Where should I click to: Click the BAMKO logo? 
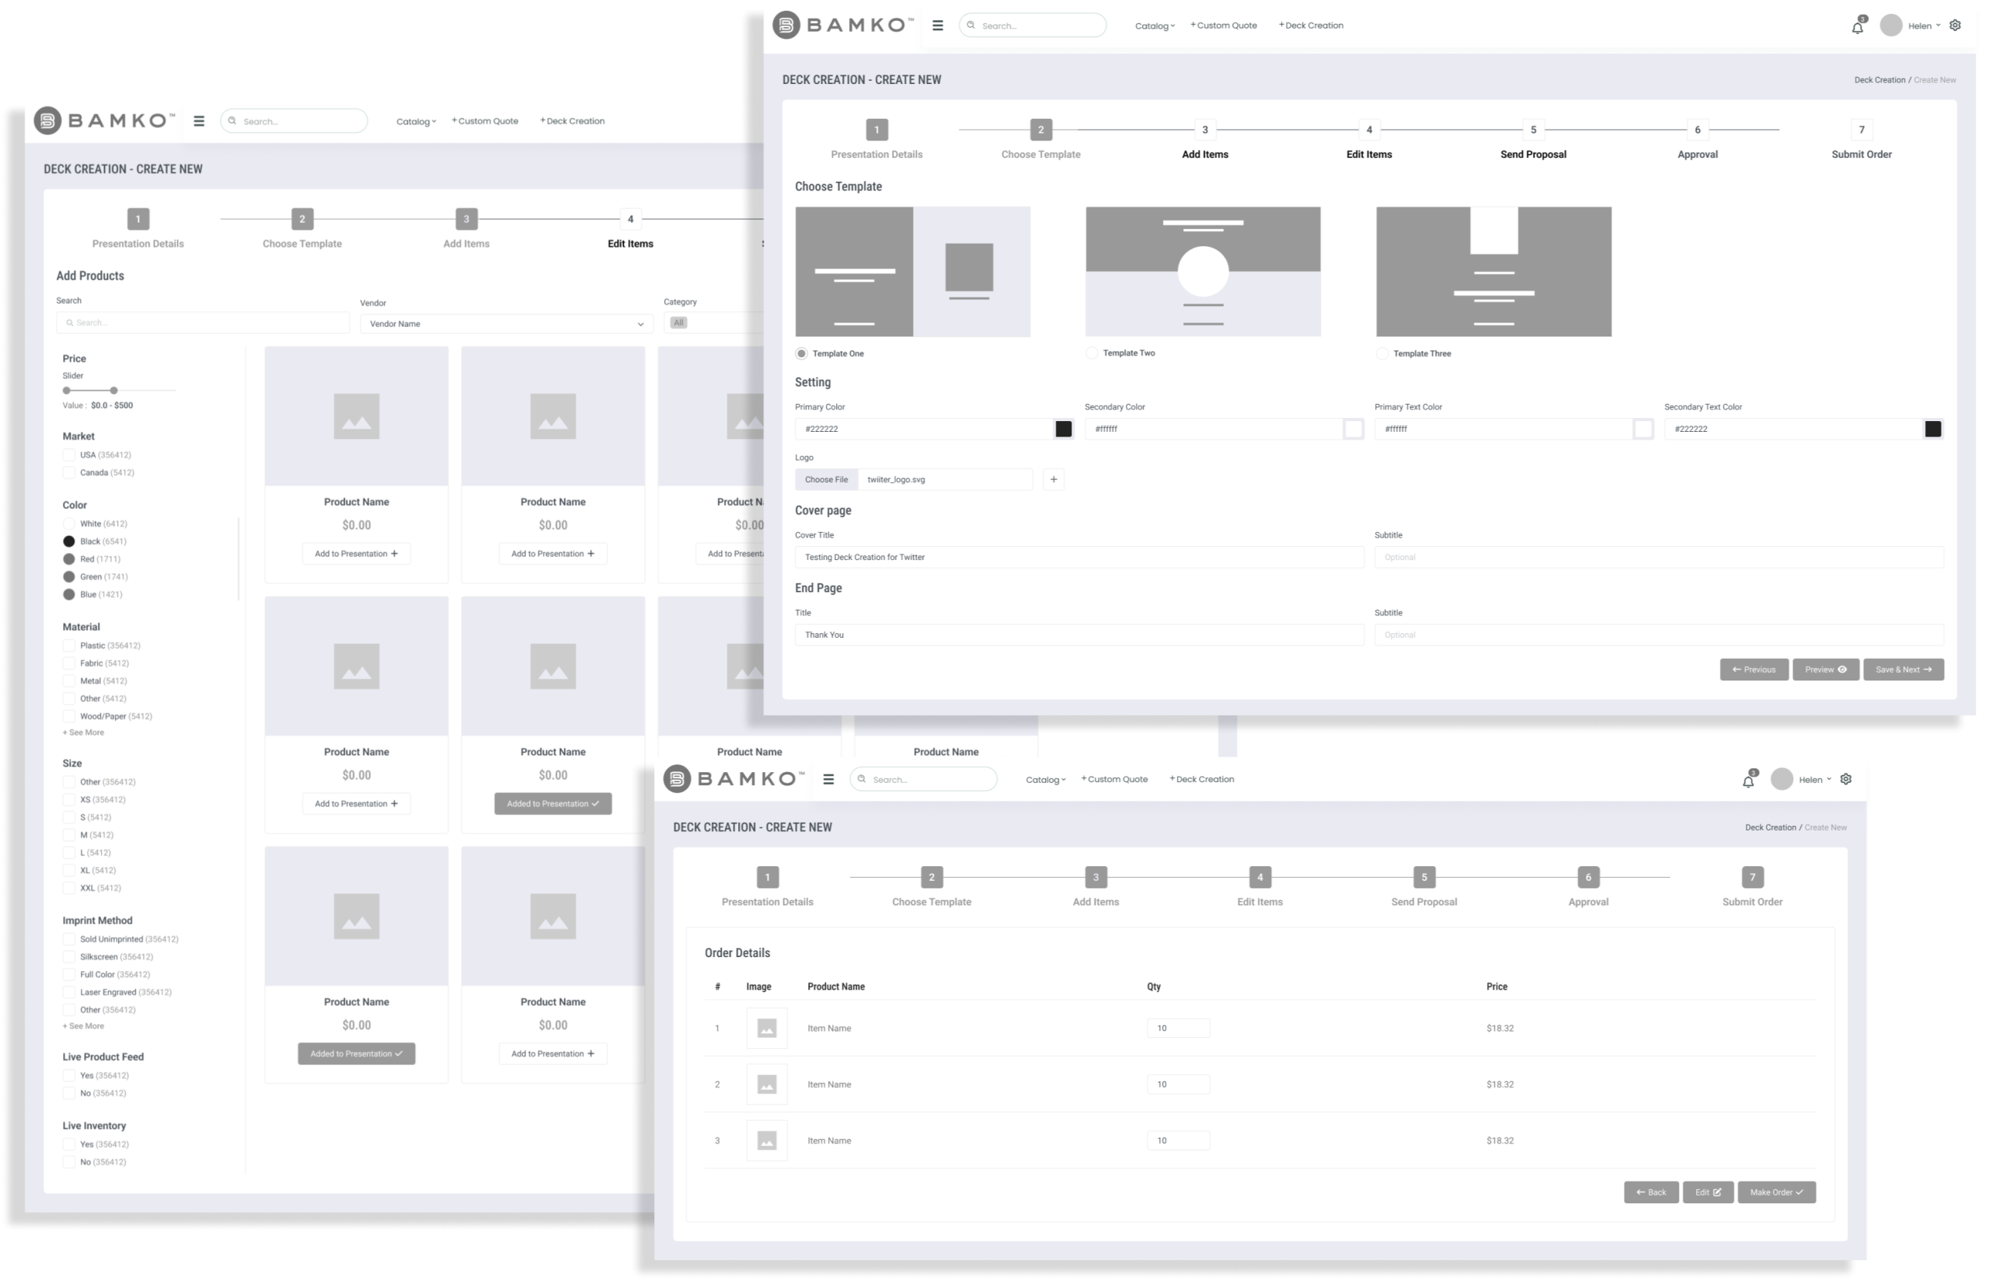tap(840, 23)
